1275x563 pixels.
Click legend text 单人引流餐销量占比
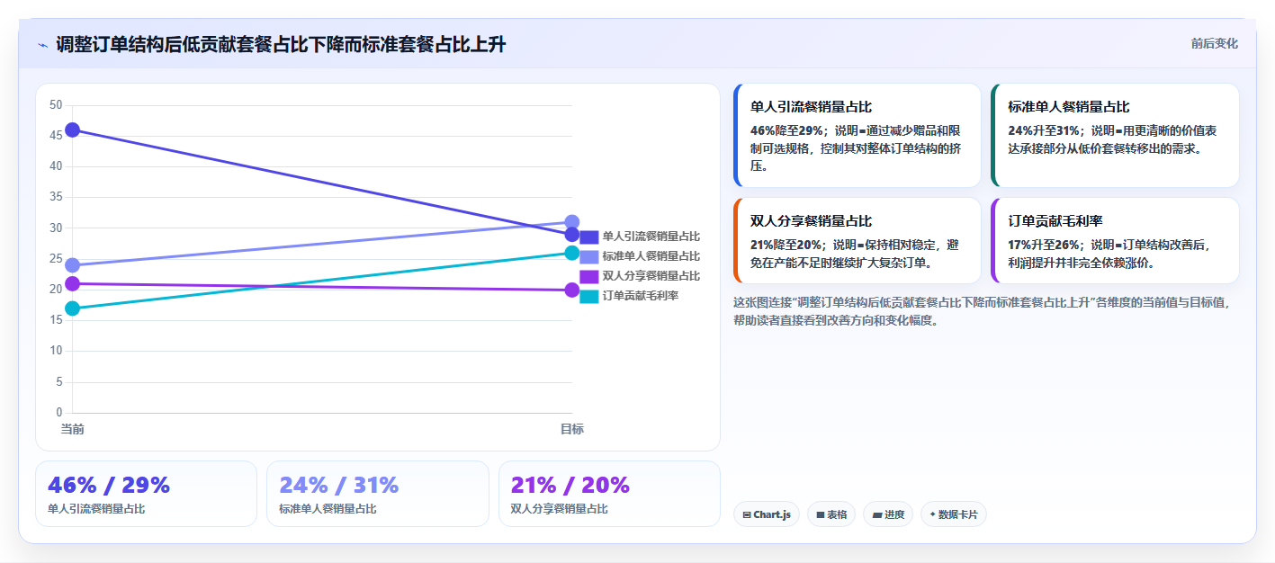click(651, 237)
